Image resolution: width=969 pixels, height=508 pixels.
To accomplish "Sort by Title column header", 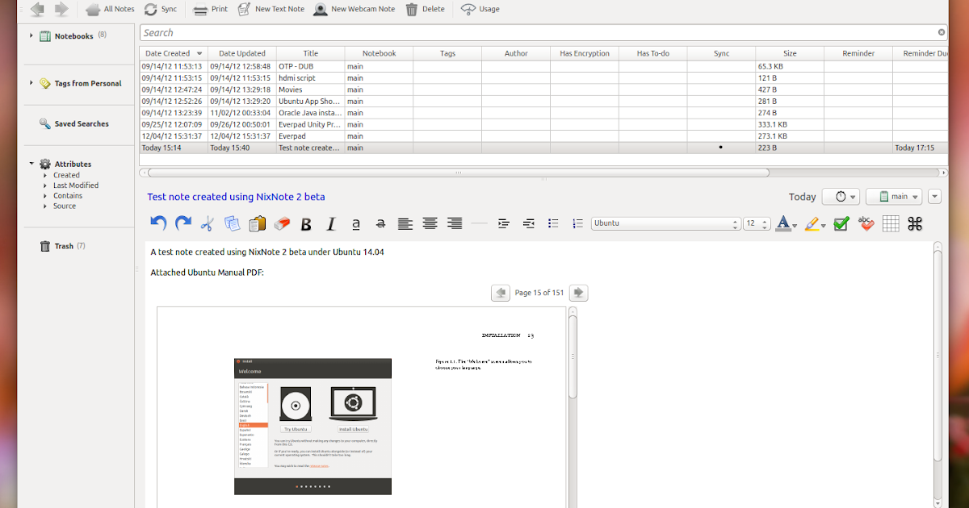I will [311, 53].
